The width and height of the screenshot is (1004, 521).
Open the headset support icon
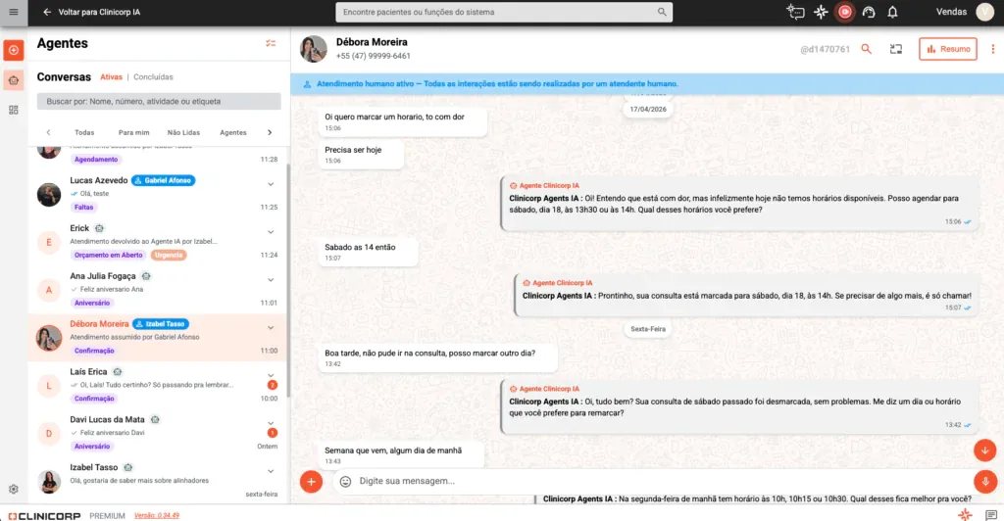pos(869,12)
